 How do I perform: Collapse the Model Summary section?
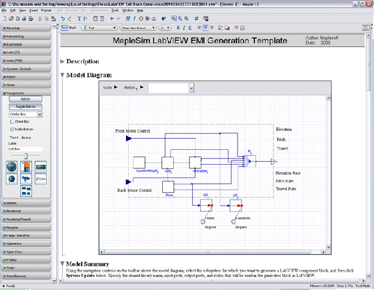pos(62,264)
